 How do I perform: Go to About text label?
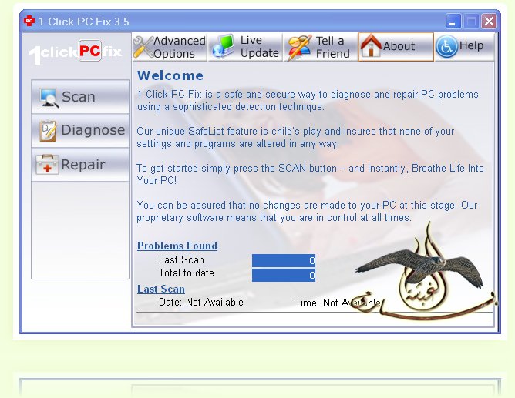pos(399,46)
